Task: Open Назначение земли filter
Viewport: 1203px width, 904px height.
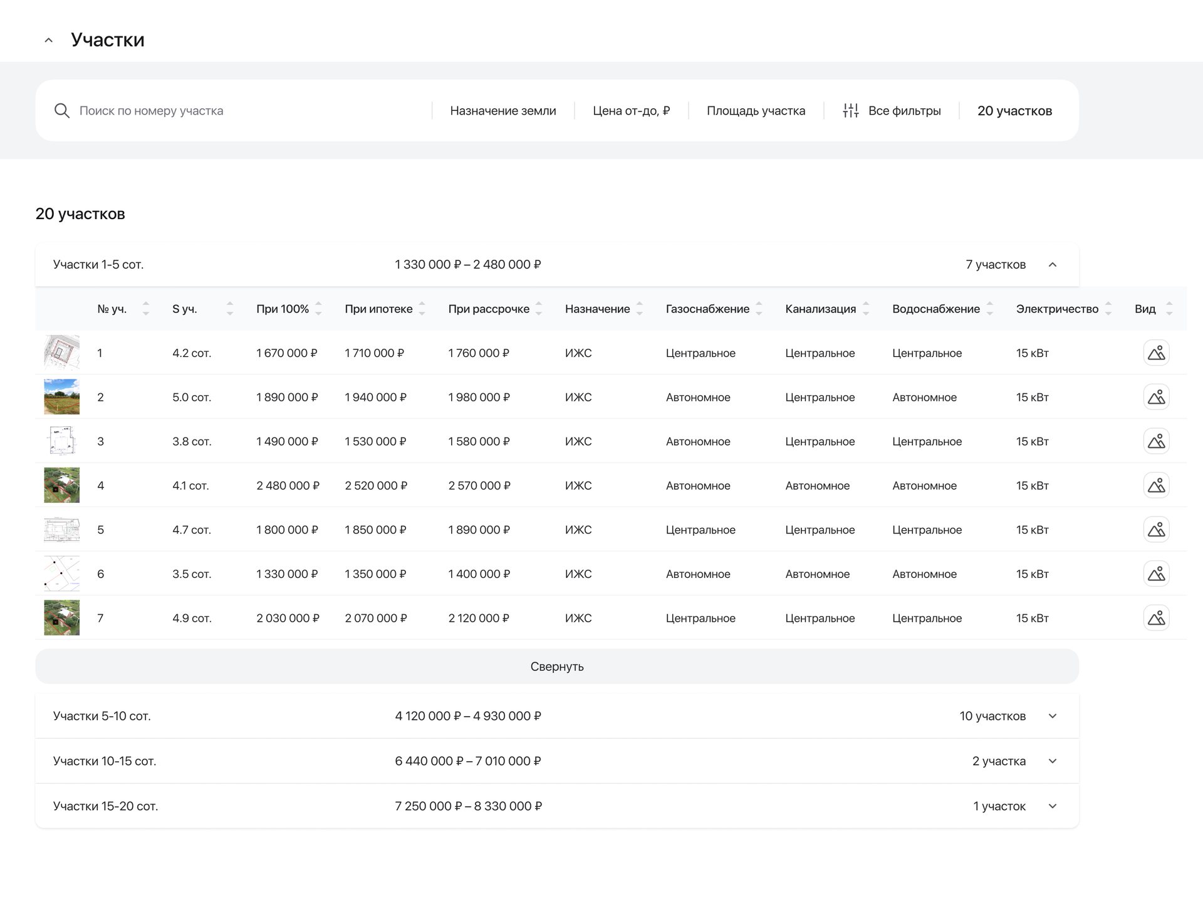Action: tap(503, 111)
